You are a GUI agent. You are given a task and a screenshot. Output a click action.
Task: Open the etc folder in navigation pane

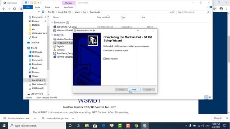[33, 29]
